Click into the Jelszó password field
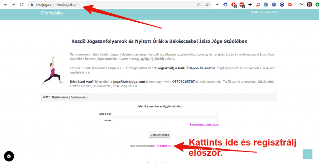 click(x=165, y=120)
